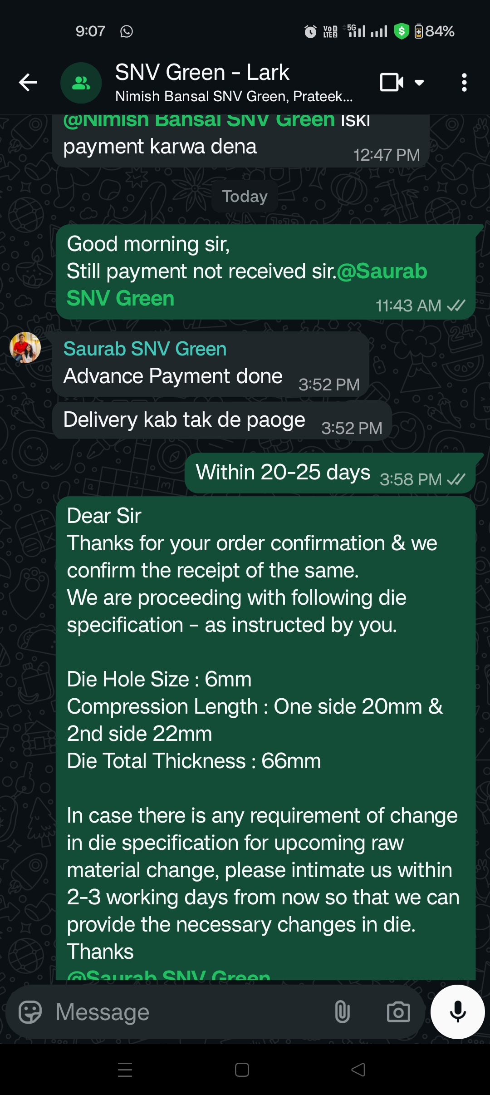The width and height of the screenshot is (490, 1095).
Task: Focus the Message text input field
Action: 191,1012
